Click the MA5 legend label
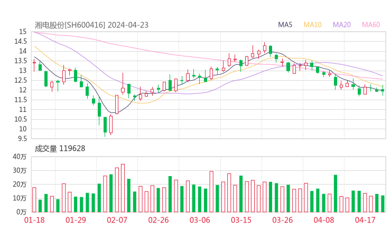 tap(285, 25)
